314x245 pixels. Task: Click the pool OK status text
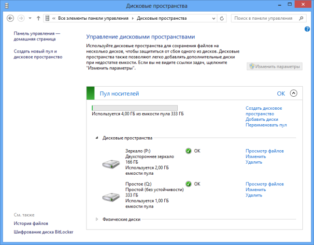(x=281, y=93)
